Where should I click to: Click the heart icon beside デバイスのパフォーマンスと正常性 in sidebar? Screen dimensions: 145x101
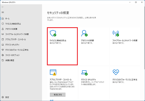pyautogui.click(x=3, y=50)
